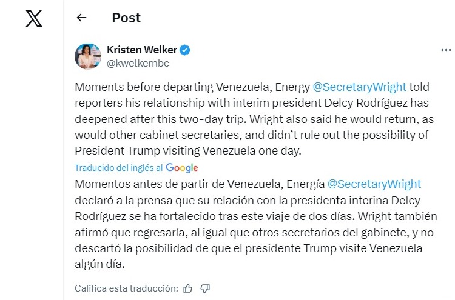The image size is (455, 300).
Task: Click the "Post" page heading
Action: (126, 18)
